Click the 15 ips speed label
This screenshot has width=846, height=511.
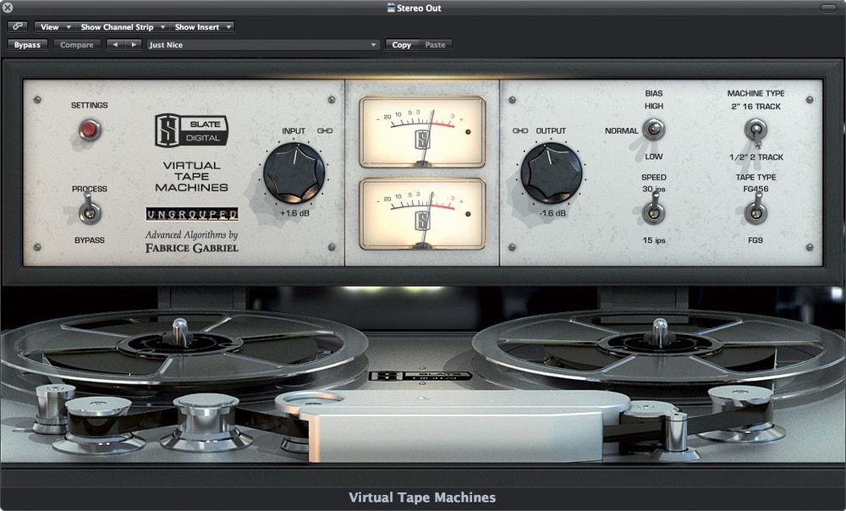(653, 240)
